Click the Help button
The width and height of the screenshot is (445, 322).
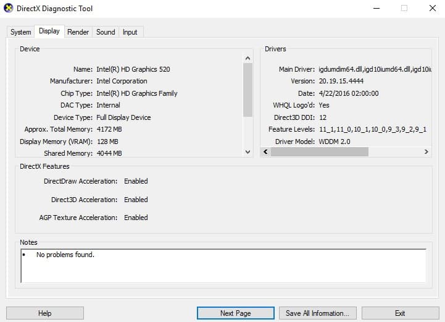[x=45, y=313]
